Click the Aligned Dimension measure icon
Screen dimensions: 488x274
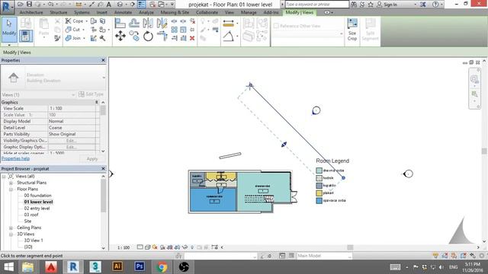click(229, 24)
